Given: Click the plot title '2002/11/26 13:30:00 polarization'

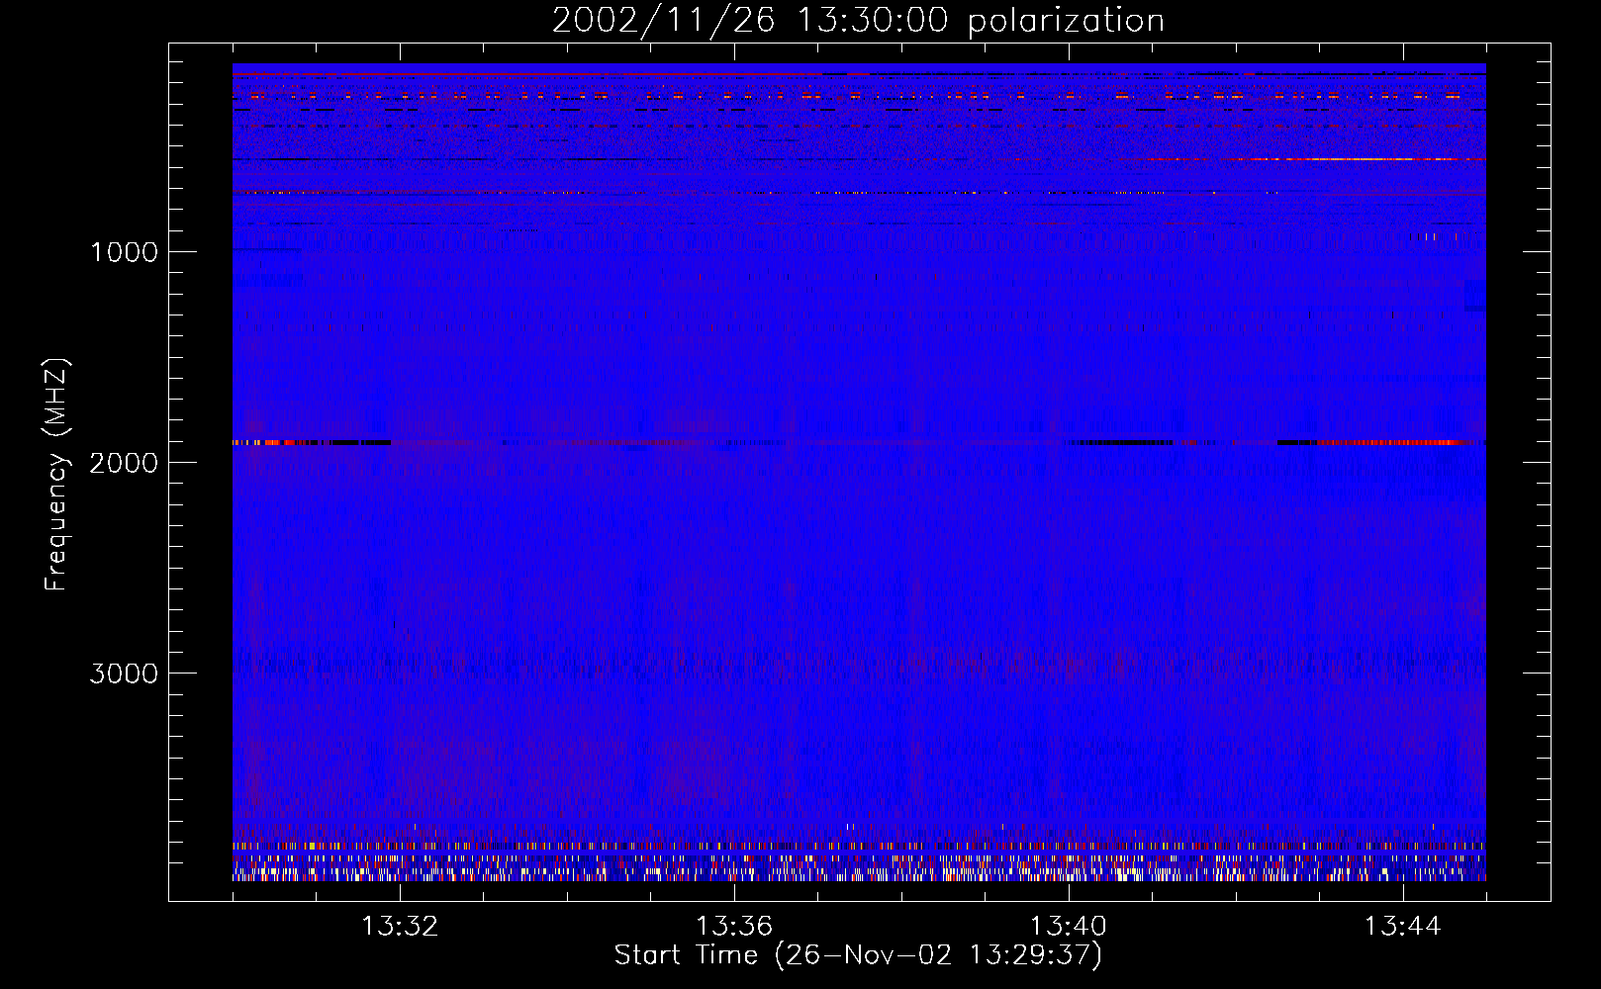Looking at the screenshot, I should 858,21.
